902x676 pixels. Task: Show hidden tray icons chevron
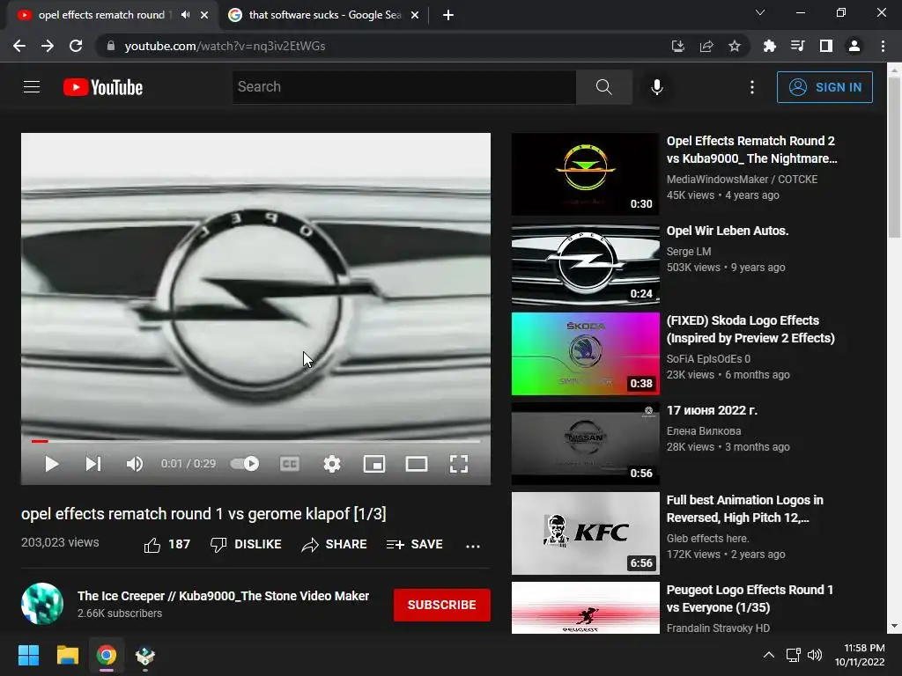[x=768, y=655]
